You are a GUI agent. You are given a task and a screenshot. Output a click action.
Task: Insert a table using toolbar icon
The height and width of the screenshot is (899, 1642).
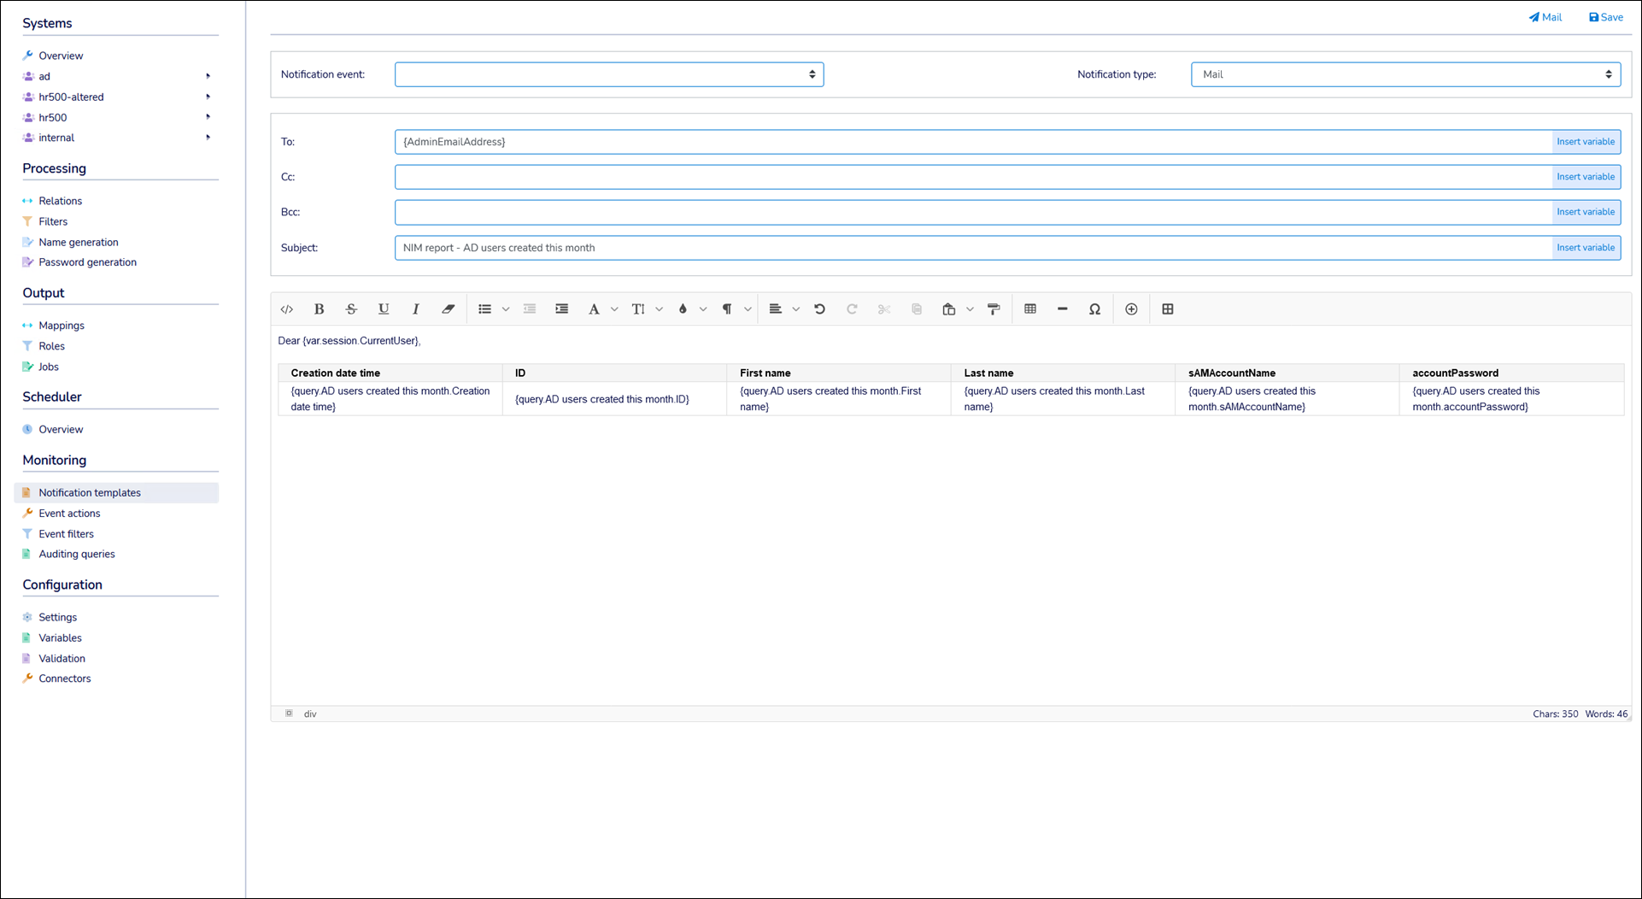pyautogui.click(x=1030, y=309)
